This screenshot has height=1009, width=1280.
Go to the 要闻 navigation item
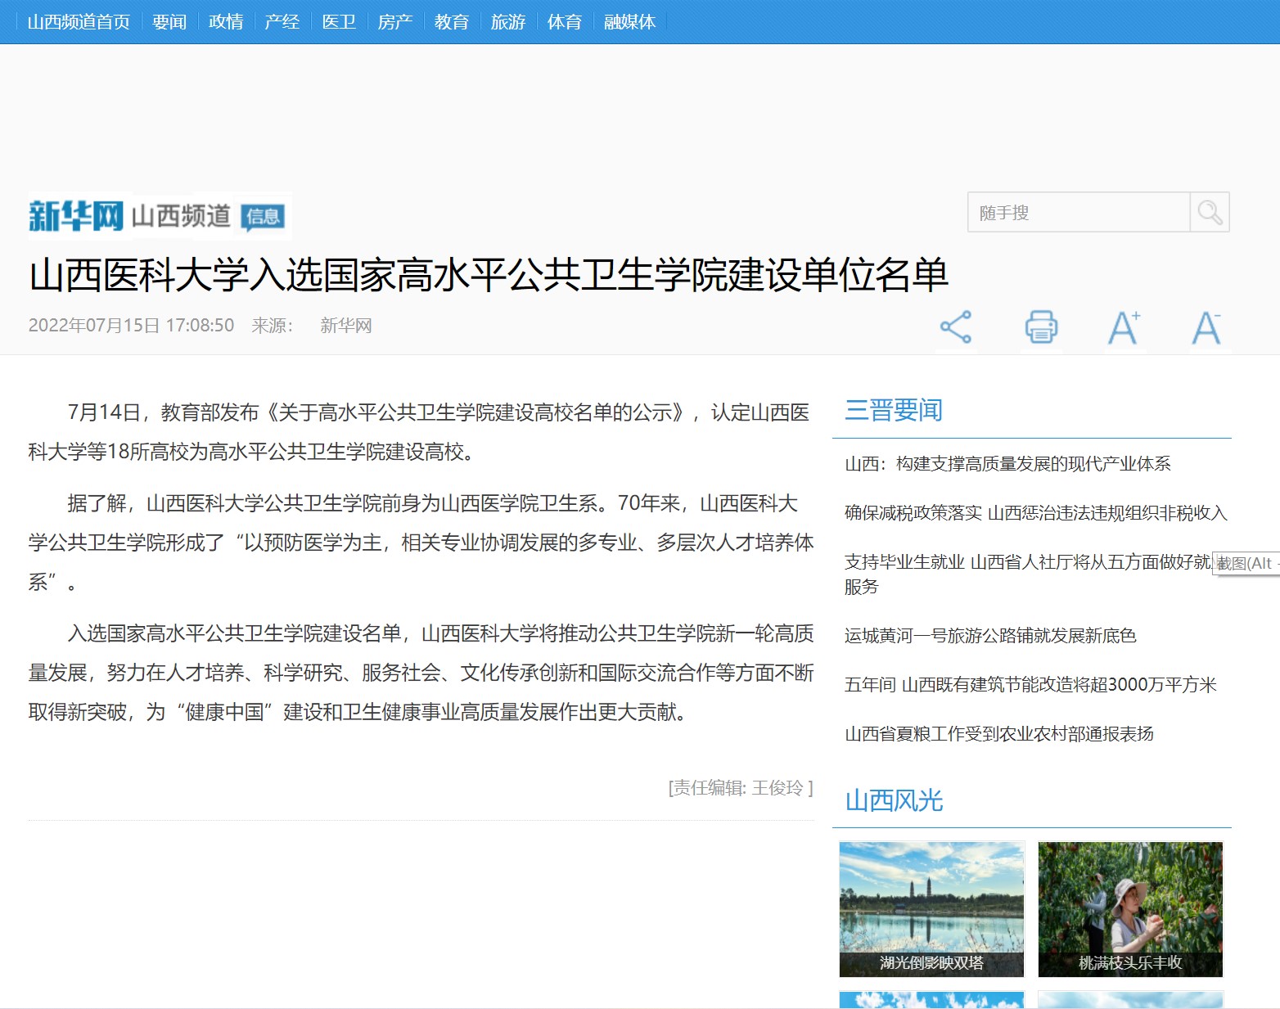[x=169, y=22]
